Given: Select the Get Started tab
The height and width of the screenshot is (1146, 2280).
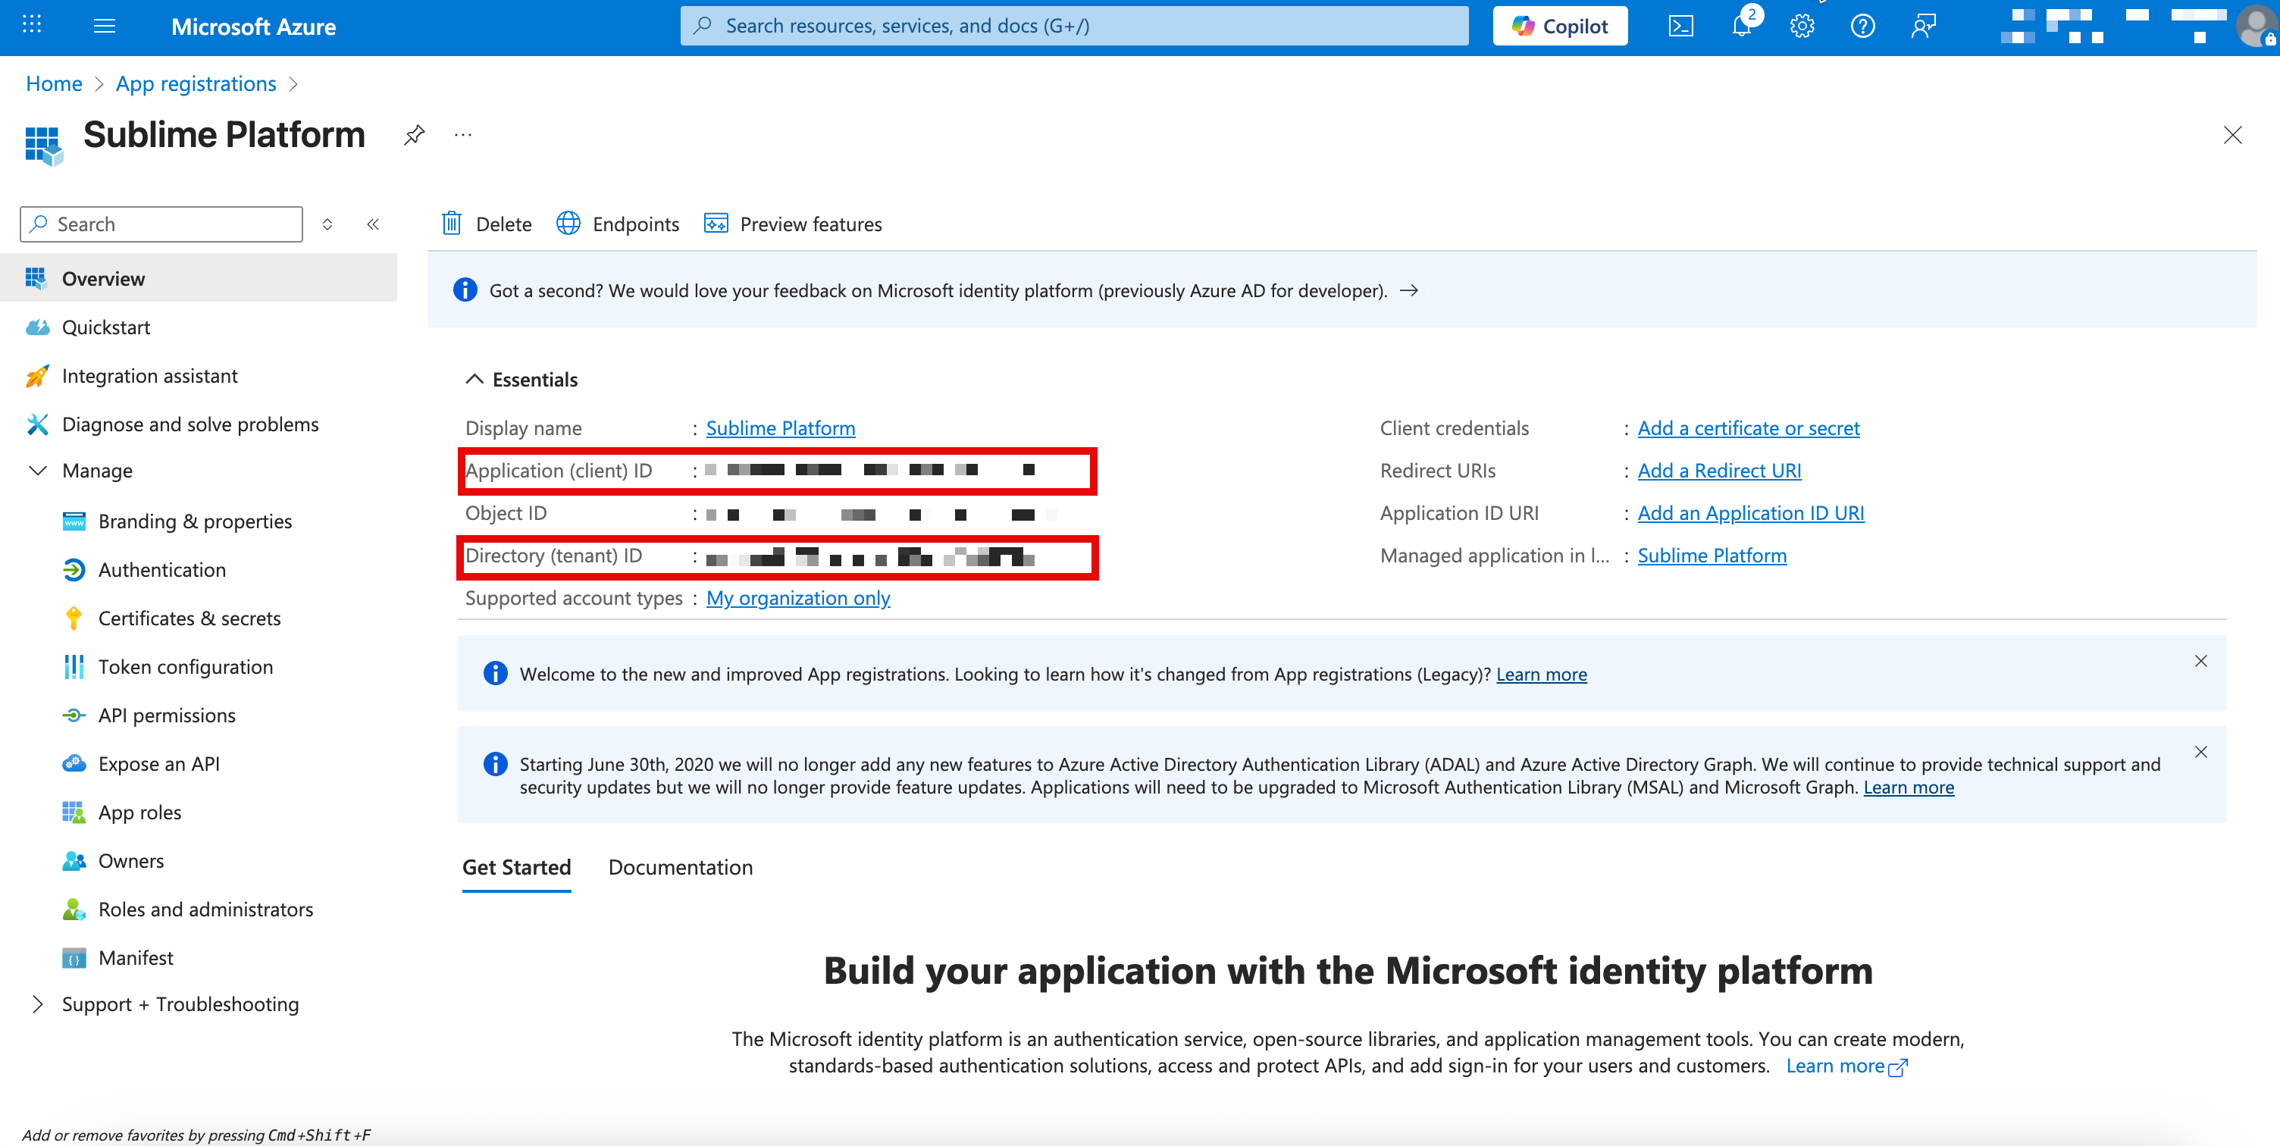Looking at the screenshot, I should pos(516,867).
